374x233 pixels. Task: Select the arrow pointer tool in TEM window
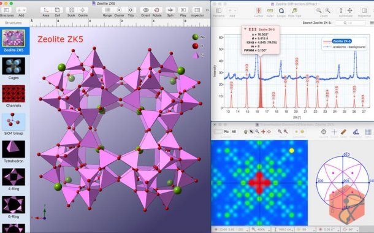click(x=251, y=131)
